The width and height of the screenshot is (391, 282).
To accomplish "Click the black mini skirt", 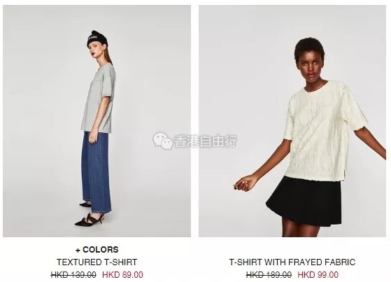I will click(x=304, y=201).
